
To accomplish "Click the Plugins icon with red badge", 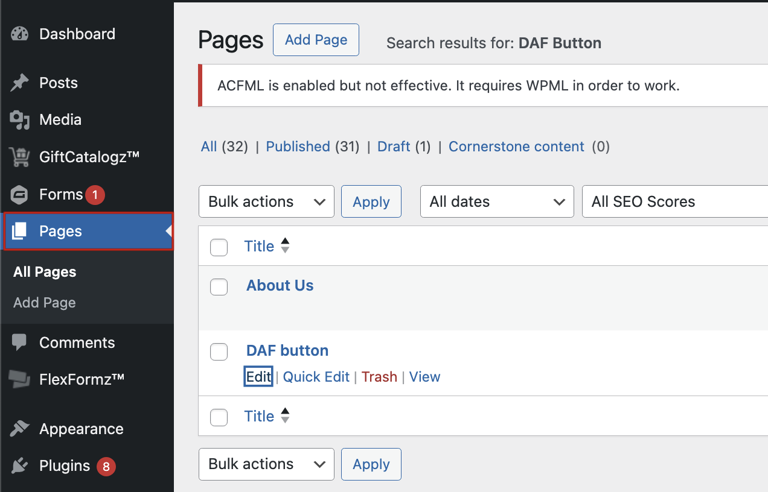I will [x=19, y=465].
